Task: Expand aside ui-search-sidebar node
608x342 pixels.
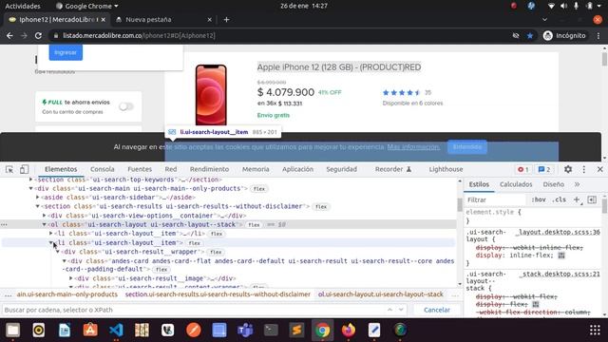Action: pyautogui.click(x=38, y=198)
